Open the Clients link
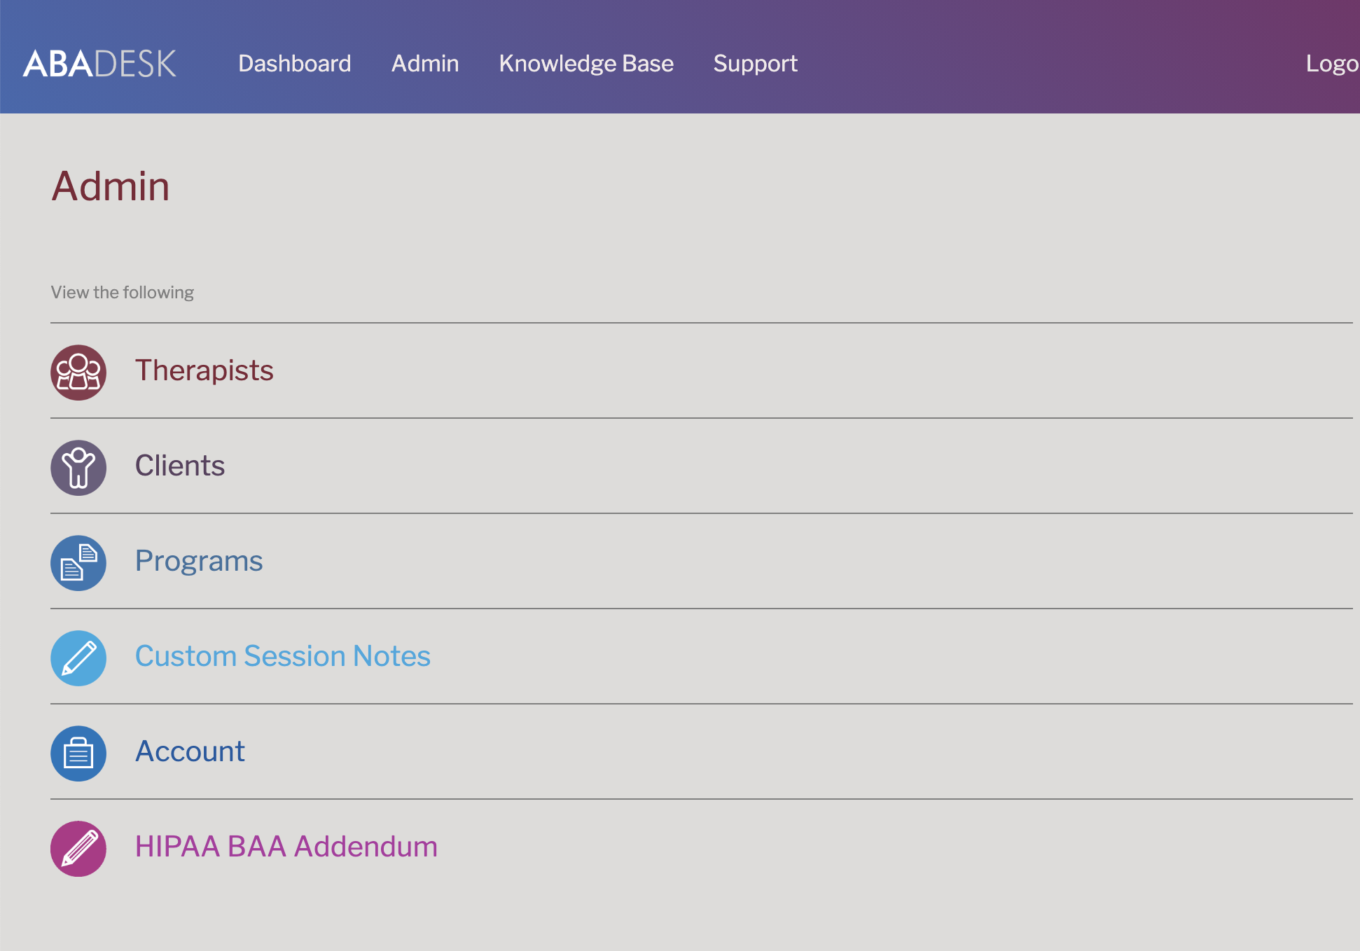 click(180, 466)
